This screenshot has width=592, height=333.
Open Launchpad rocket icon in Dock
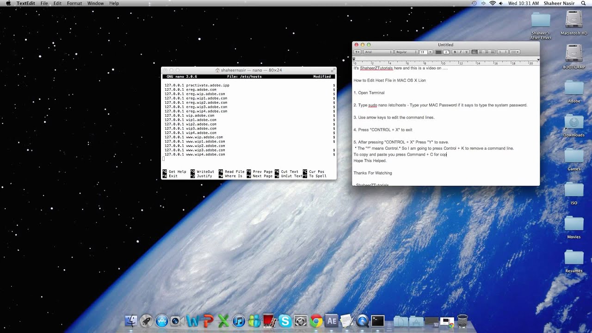click(146, 321)
